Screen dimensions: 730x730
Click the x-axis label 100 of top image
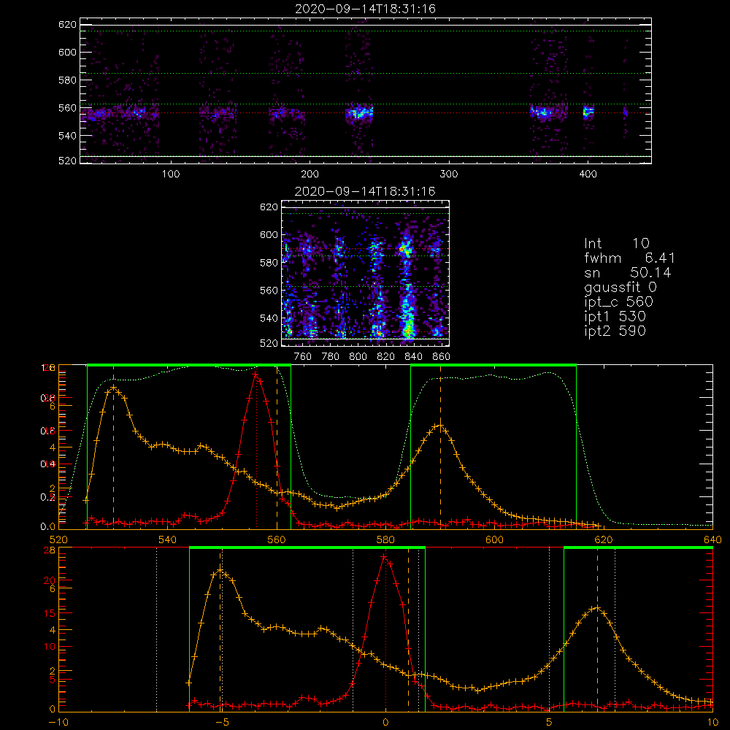point(171,174)
